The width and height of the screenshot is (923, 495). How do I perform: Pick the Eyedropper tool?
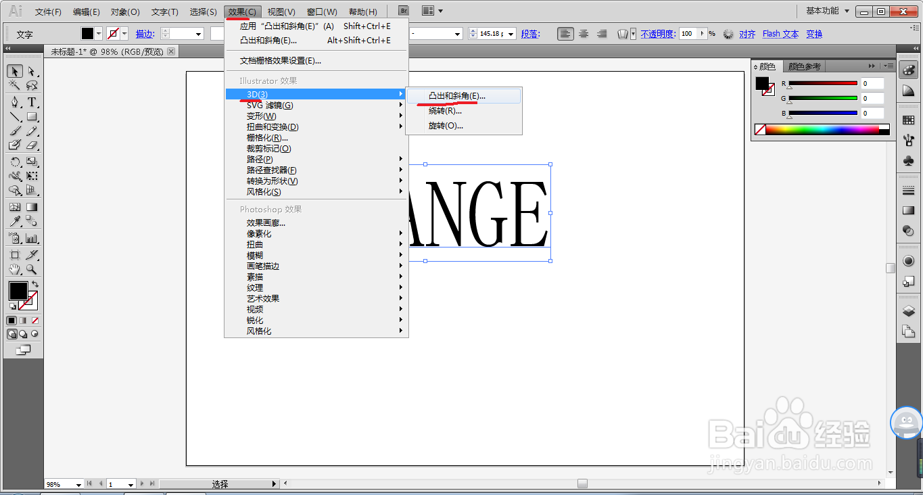coord(14,221)
